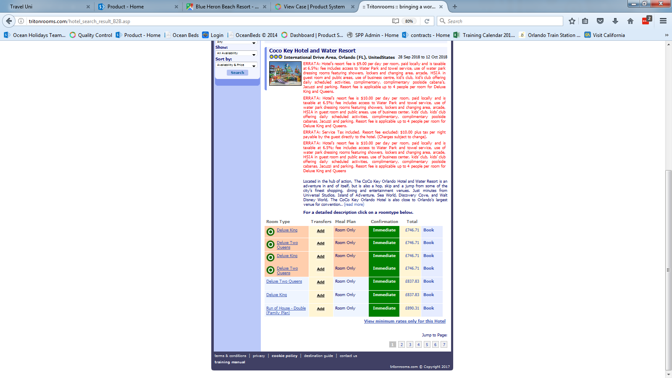
Task: Open the Orlando Train Station bookmark
Action: [x=550, y=35]
